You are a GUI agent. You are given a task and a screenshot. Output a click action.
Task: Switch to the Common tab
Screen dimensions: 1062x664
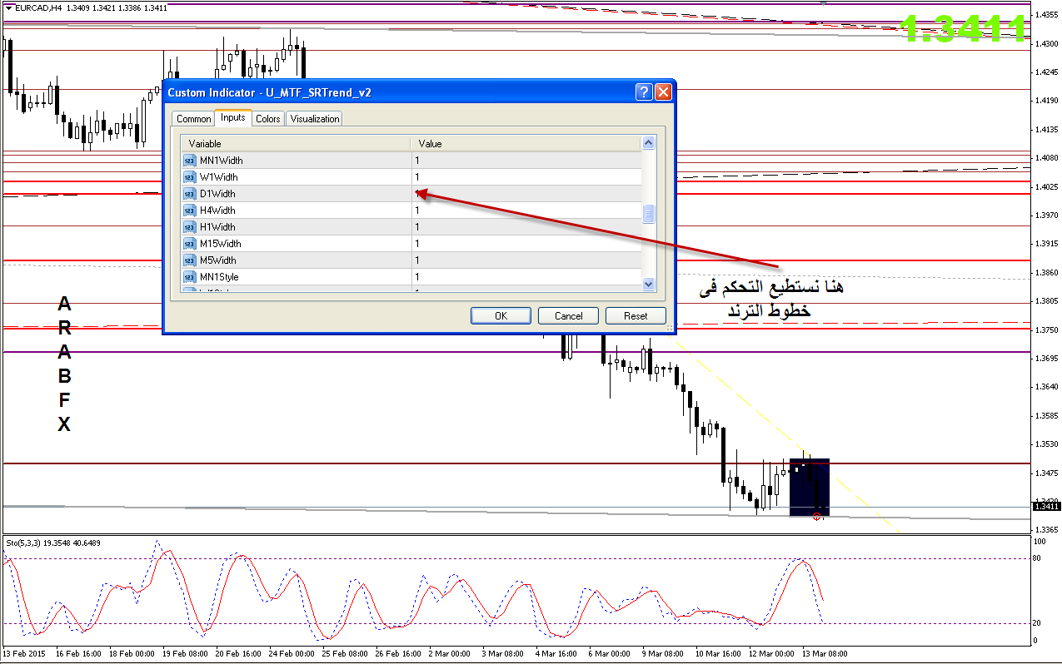194,119
